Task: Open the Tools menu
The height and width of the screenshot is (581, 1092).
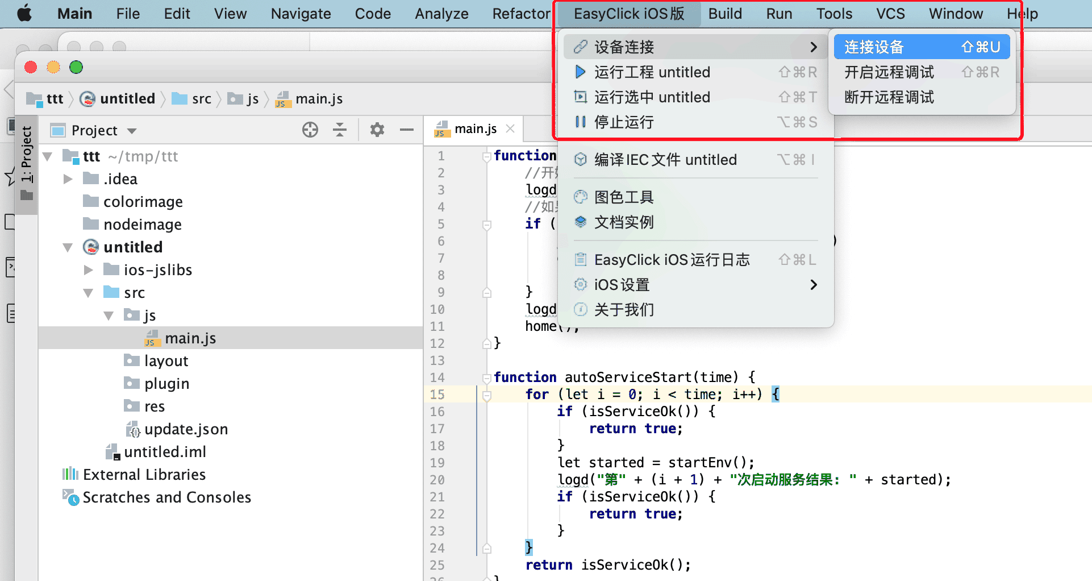Action: click(x=834, y=14)
